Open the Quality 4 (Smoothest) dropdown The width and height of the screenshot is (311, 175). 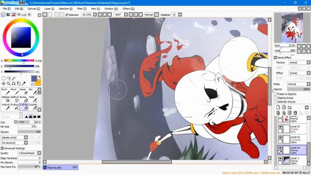click(39, 153)
